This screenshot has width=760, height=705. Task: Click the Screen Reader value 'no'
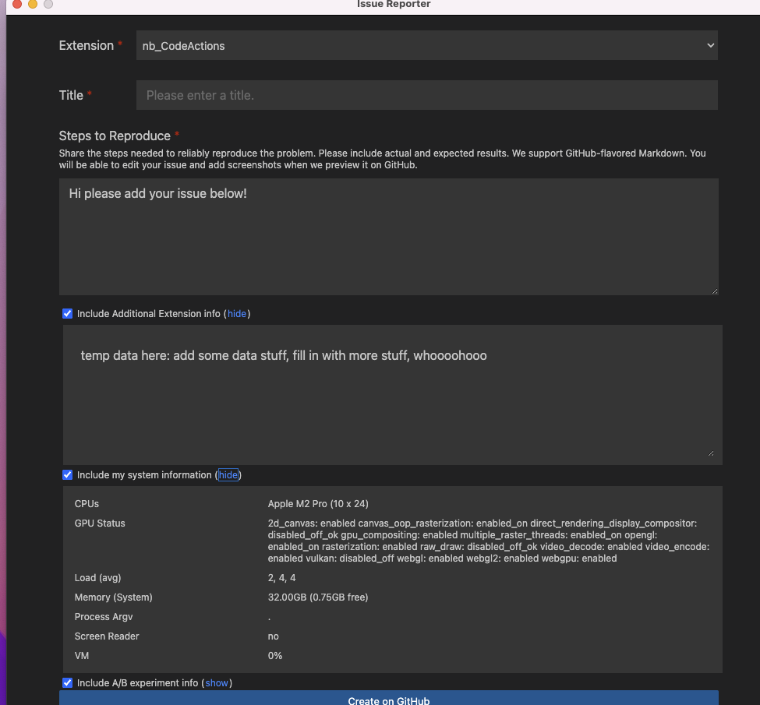click(x=274, y=636)
